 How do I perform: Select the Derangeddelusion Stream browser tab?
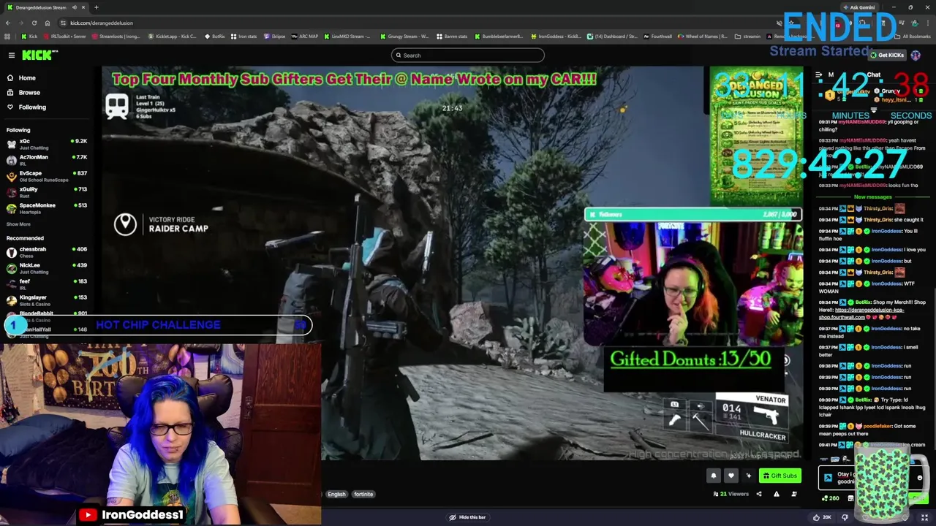[45, 7]
